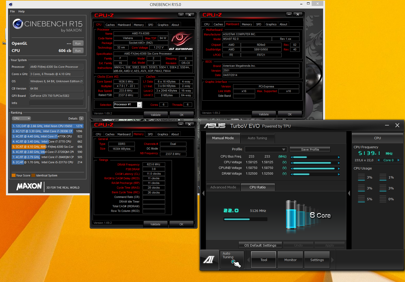405x282 pixels.
Task: Collapse TurboV panel with left edge arrow
Action: [203, 193]
